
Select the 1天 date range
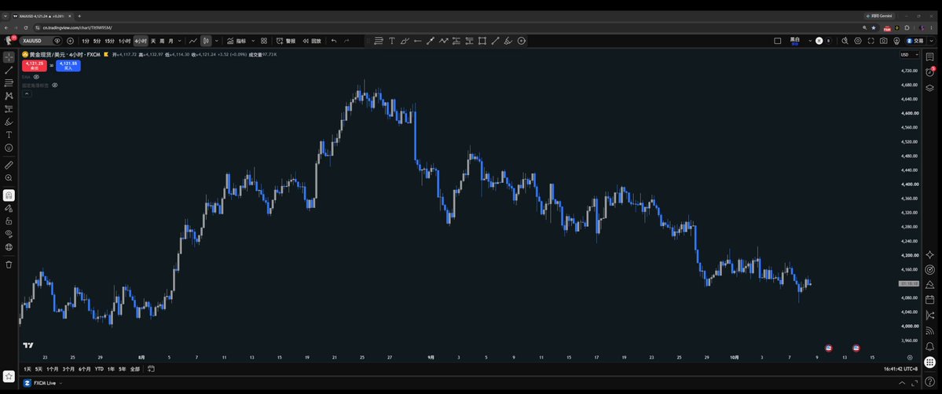pyautogui.click(x=27, y=369)
